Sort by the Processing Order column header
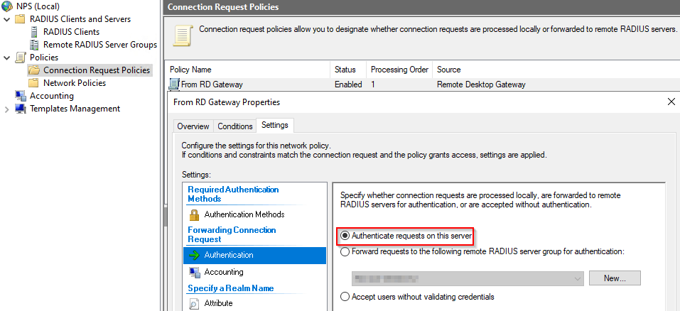The height and width of the screenshot is (311, 680). click(x=399, y=70)
